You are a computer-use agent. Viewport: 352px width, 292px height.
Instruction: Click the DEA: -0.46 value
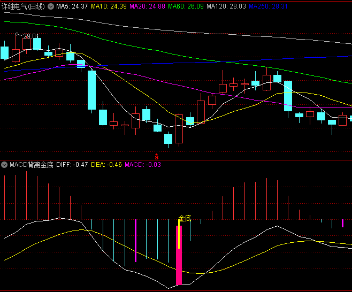tap(106, 165)
